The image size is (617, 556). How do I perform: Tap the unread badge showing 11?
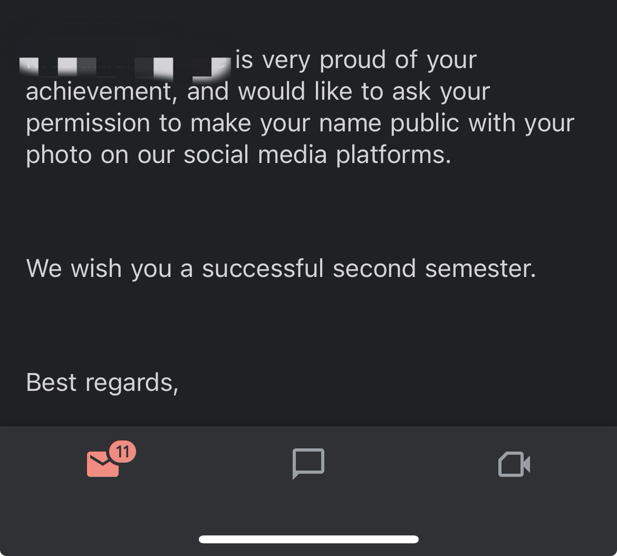(122, 452)
